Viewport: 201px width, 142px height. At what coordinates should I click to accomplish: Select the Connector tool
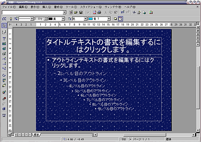click(4, 68)
